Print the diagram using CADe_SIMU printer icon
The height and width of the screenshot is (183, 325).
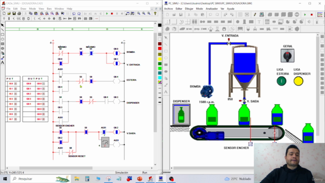click(x=19, y=14)
